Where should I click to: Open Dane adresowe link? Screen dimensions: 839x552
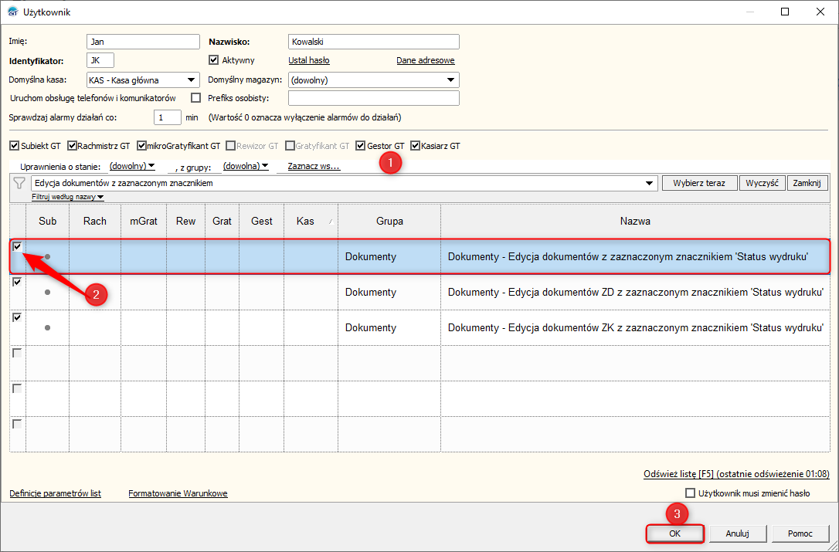pos(425,60)
